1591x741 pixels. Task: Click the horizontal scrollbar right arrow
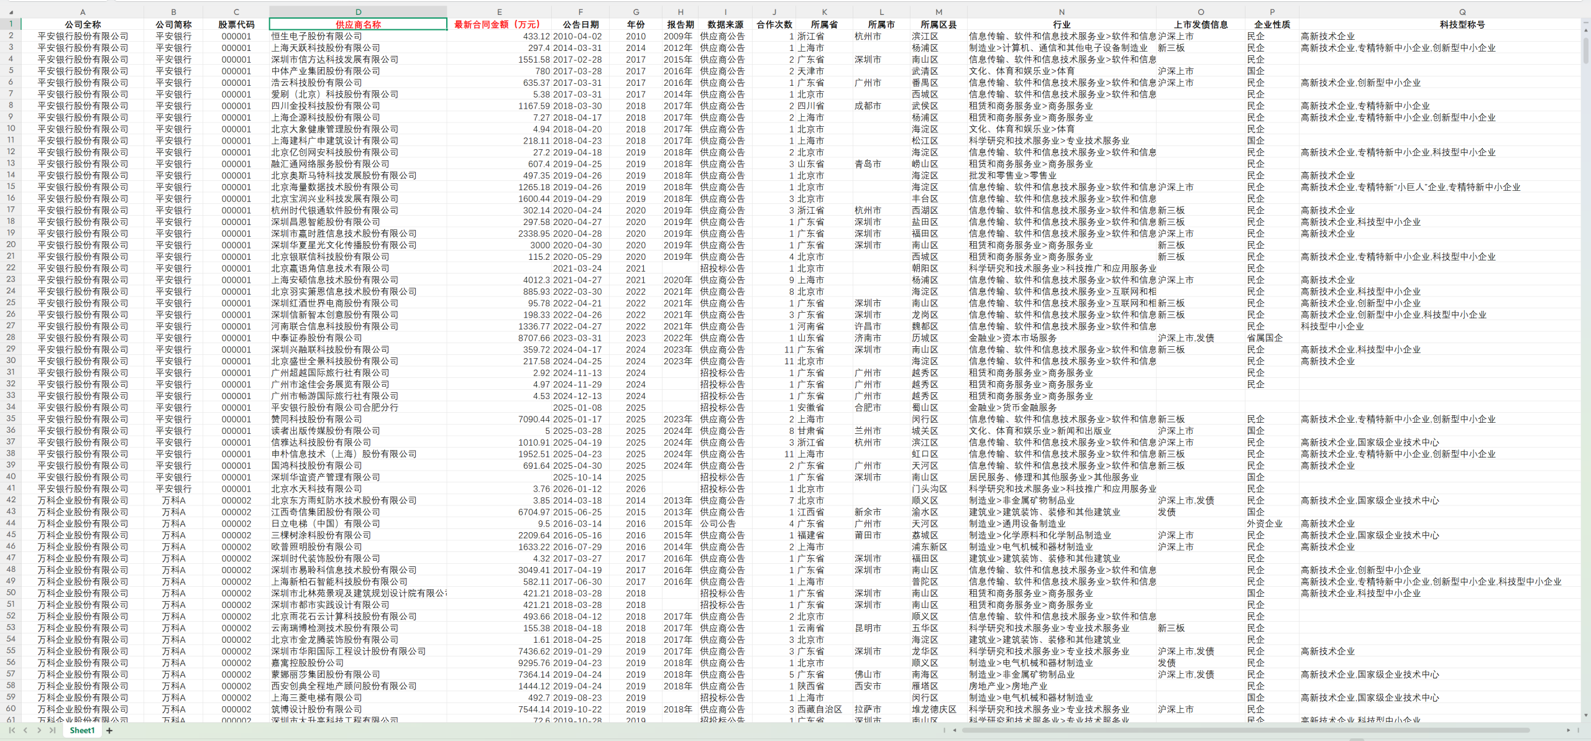tap(1568, 730)
